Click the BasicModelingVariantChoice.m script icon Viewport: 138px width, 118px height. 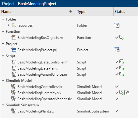tap(14, 74)
